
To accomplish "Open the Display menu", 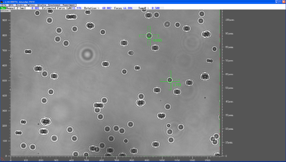I will [42, 5].
